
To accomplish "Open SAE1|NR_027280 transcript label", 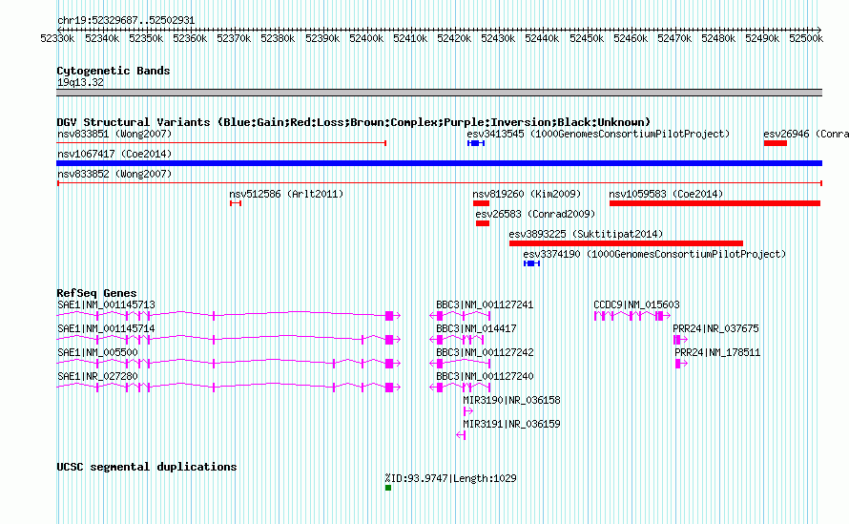I will pos(97,376).
